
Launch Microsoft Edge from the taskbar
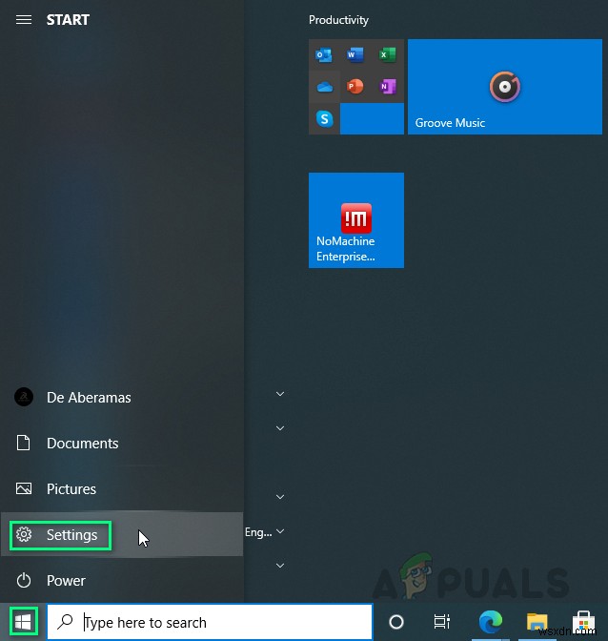click(491, 622)
